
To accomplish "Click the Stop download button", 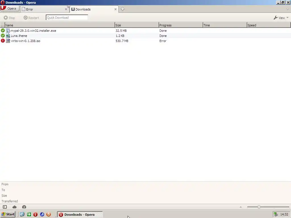I will pos(9,18).
